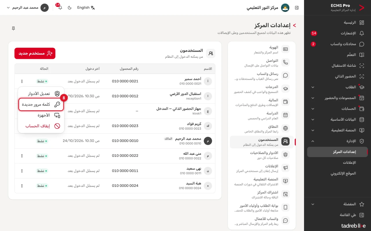
Task: Open the محمد عبد الرحيم account dropdown
Action: 28,8
